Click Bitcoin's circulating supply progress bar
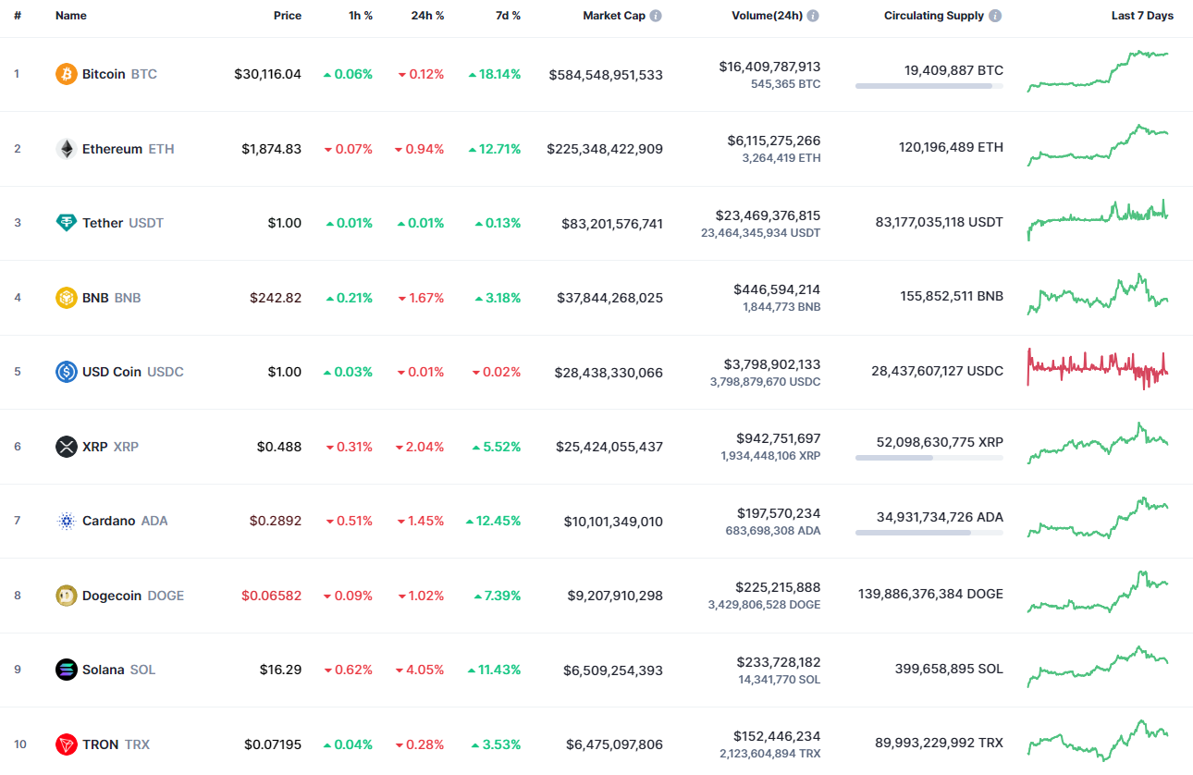This screenshot has width=1193, height=775. [x=929, y=86]
